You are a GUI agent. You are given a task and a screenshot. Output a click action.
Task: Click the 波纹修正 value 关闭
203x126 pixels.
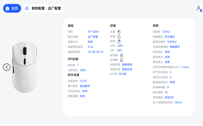(167, 62)
